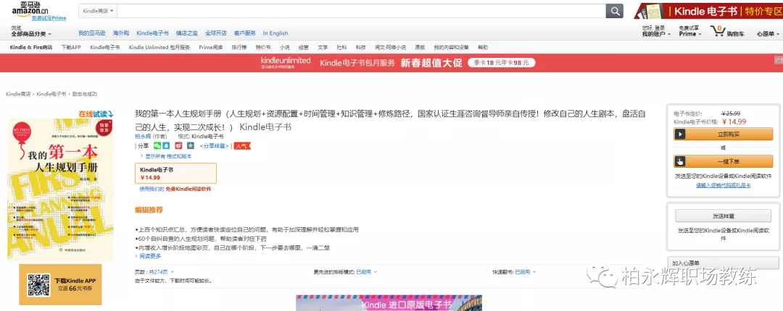The image size is (783, 311).
Task: Open 科技 category tab
Action: (x=360, y=47)
